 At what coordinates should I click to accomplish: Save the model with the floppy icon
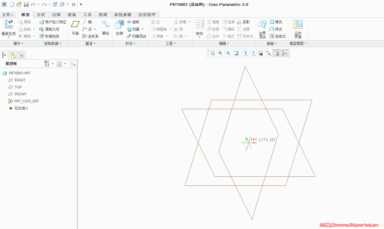click(x=26, y=4)
